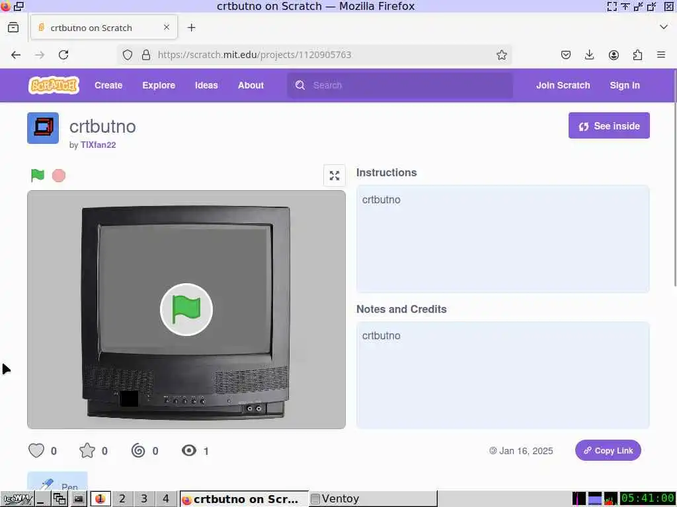
Task: Click the browser forward arrow
Action: (x=40, y=55)
